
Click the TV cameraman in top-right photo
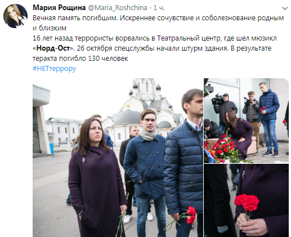[x=223, y=109]
